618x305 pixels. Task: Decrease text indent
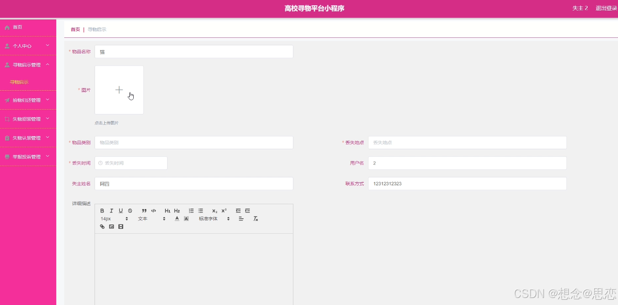coord(238,211)
